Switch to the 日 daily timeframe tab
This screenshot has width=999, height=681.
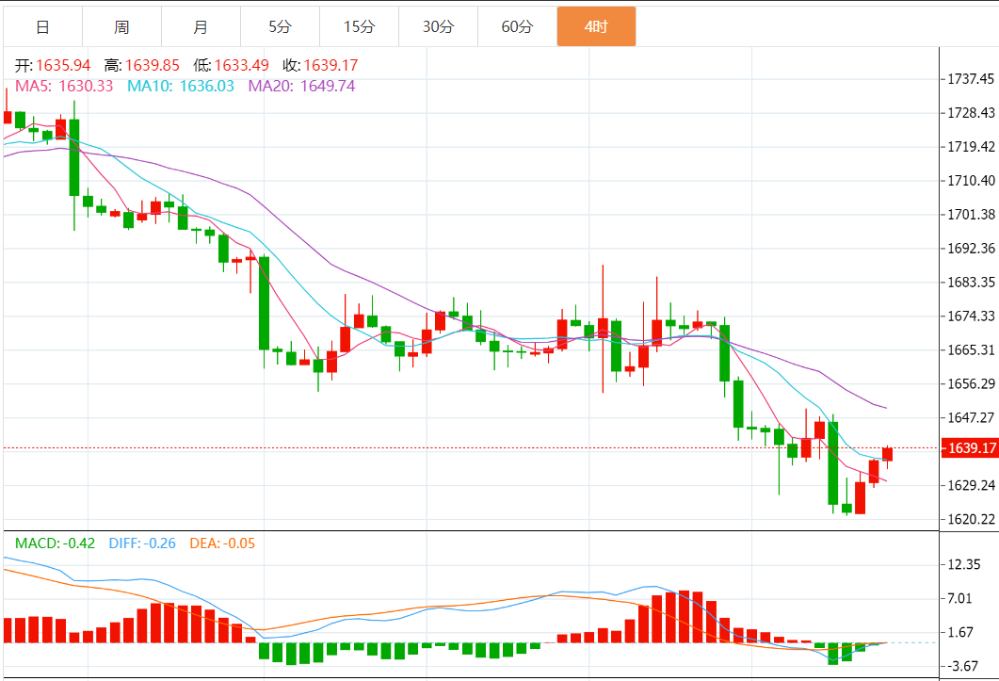coord(42,26)
